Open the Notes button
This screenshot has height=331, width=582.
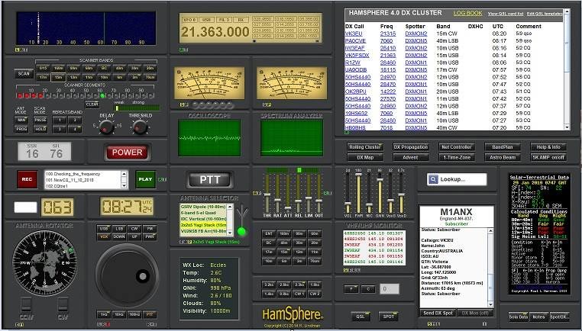pos(538,317)
